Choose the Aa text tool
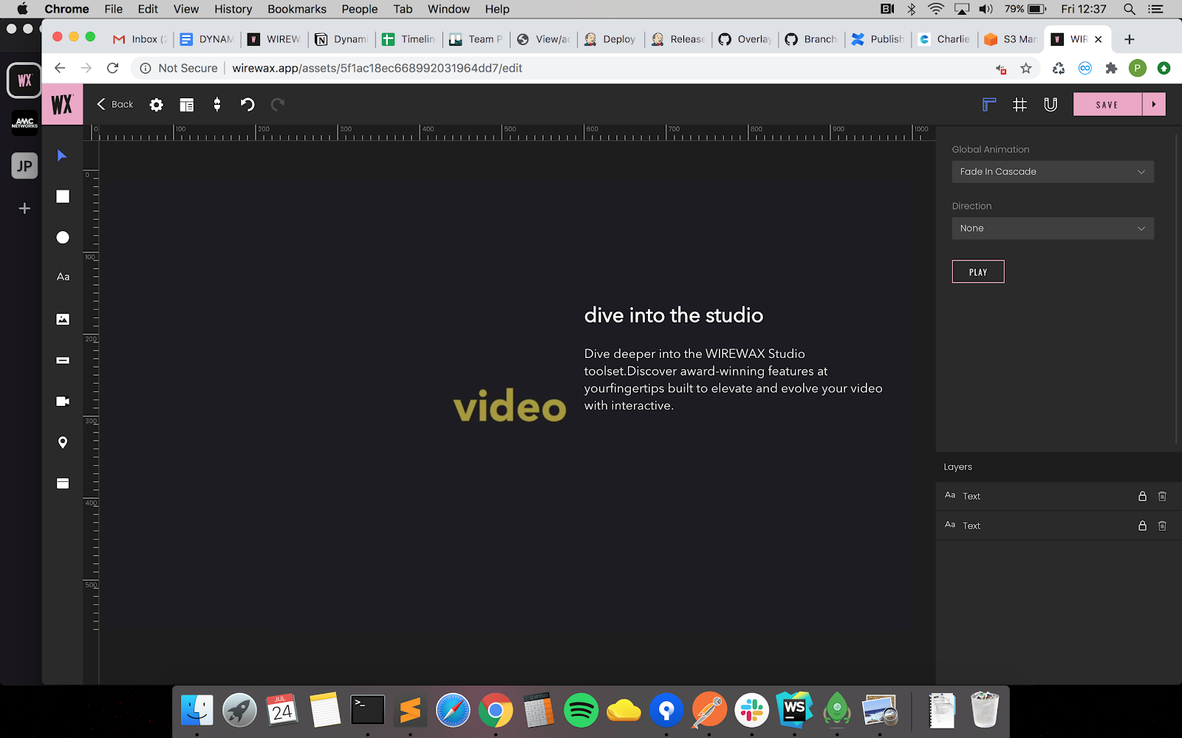The image size is (1182, 738). (63, 277)
